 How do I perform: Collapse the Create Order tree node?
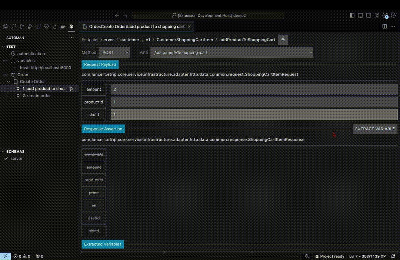8,81
